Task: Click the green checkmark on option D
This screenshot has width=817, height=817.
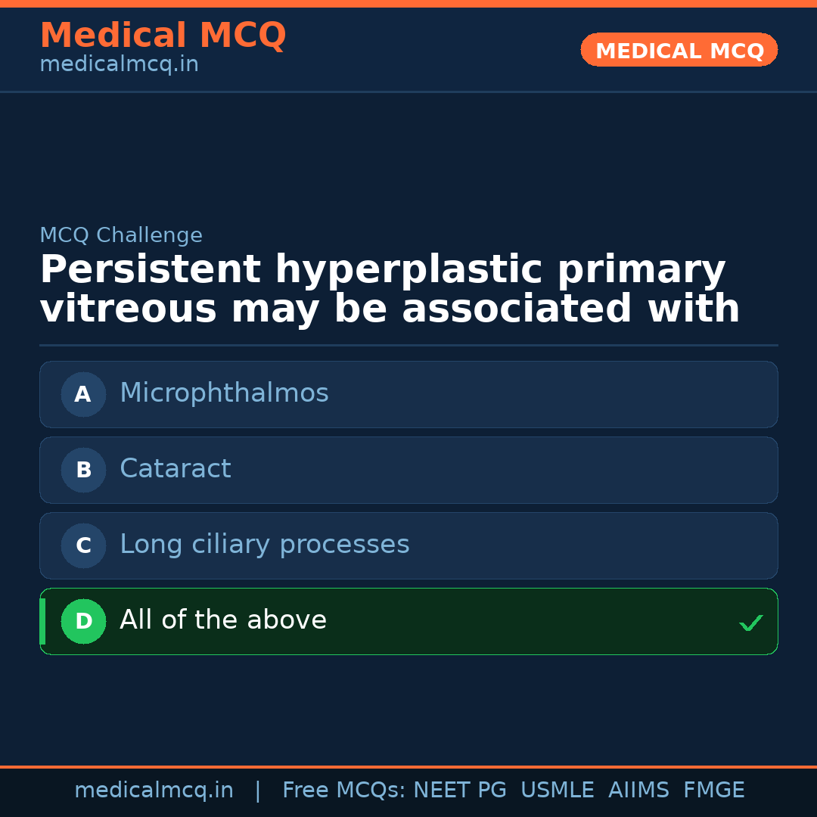Action: tap(750, 623)
